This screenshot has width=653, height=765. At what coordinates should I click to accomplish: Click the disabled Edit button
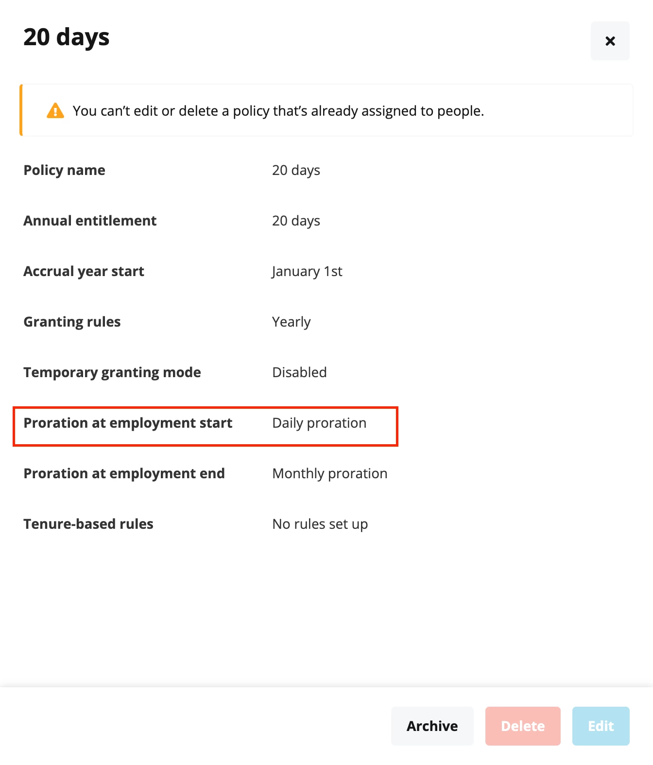(x=601, y=726)
